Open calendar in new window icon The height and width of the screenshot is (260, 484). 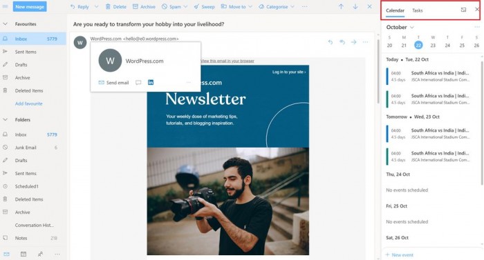pos(463,10)
